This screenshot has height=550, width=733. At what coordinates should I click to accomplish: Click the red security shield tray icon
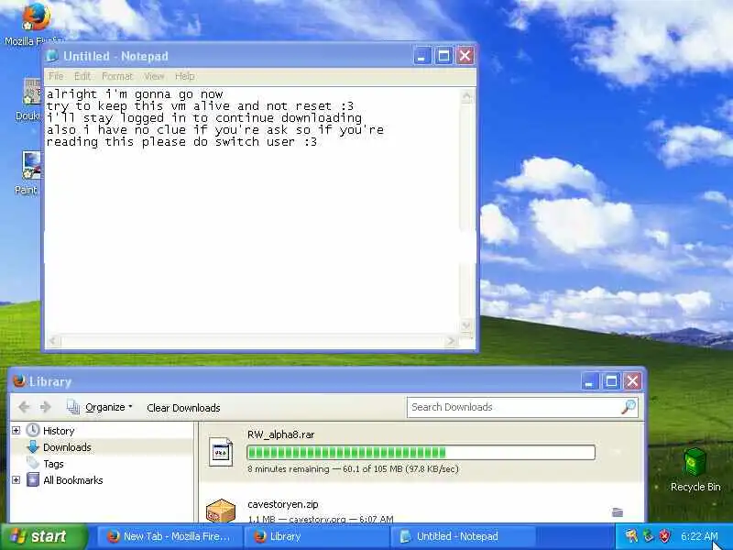664,535
